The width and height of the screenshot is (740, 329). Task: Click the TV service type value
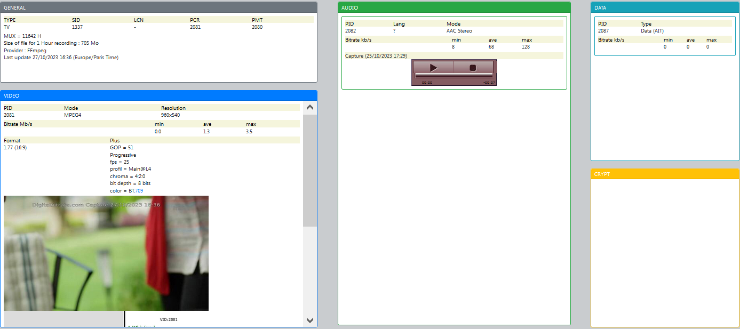click(7, 27)
